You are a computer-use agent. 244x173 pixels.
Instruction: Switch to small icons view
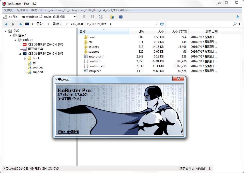pyautogui.click(x=92, y=17)
